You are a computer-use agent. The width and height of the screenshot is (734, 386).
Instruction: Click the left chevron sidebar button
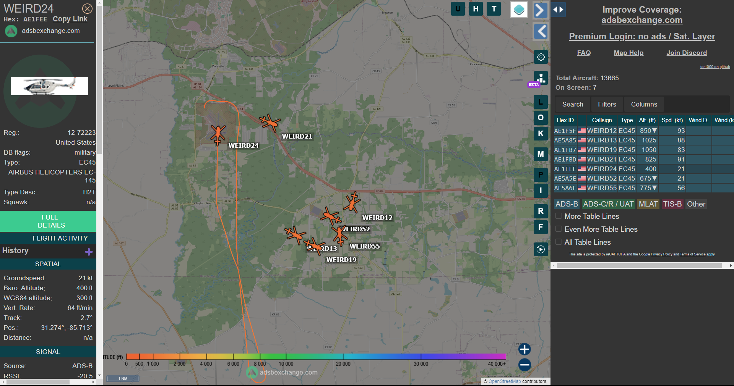pyautogui.click(x=541, y=31)
